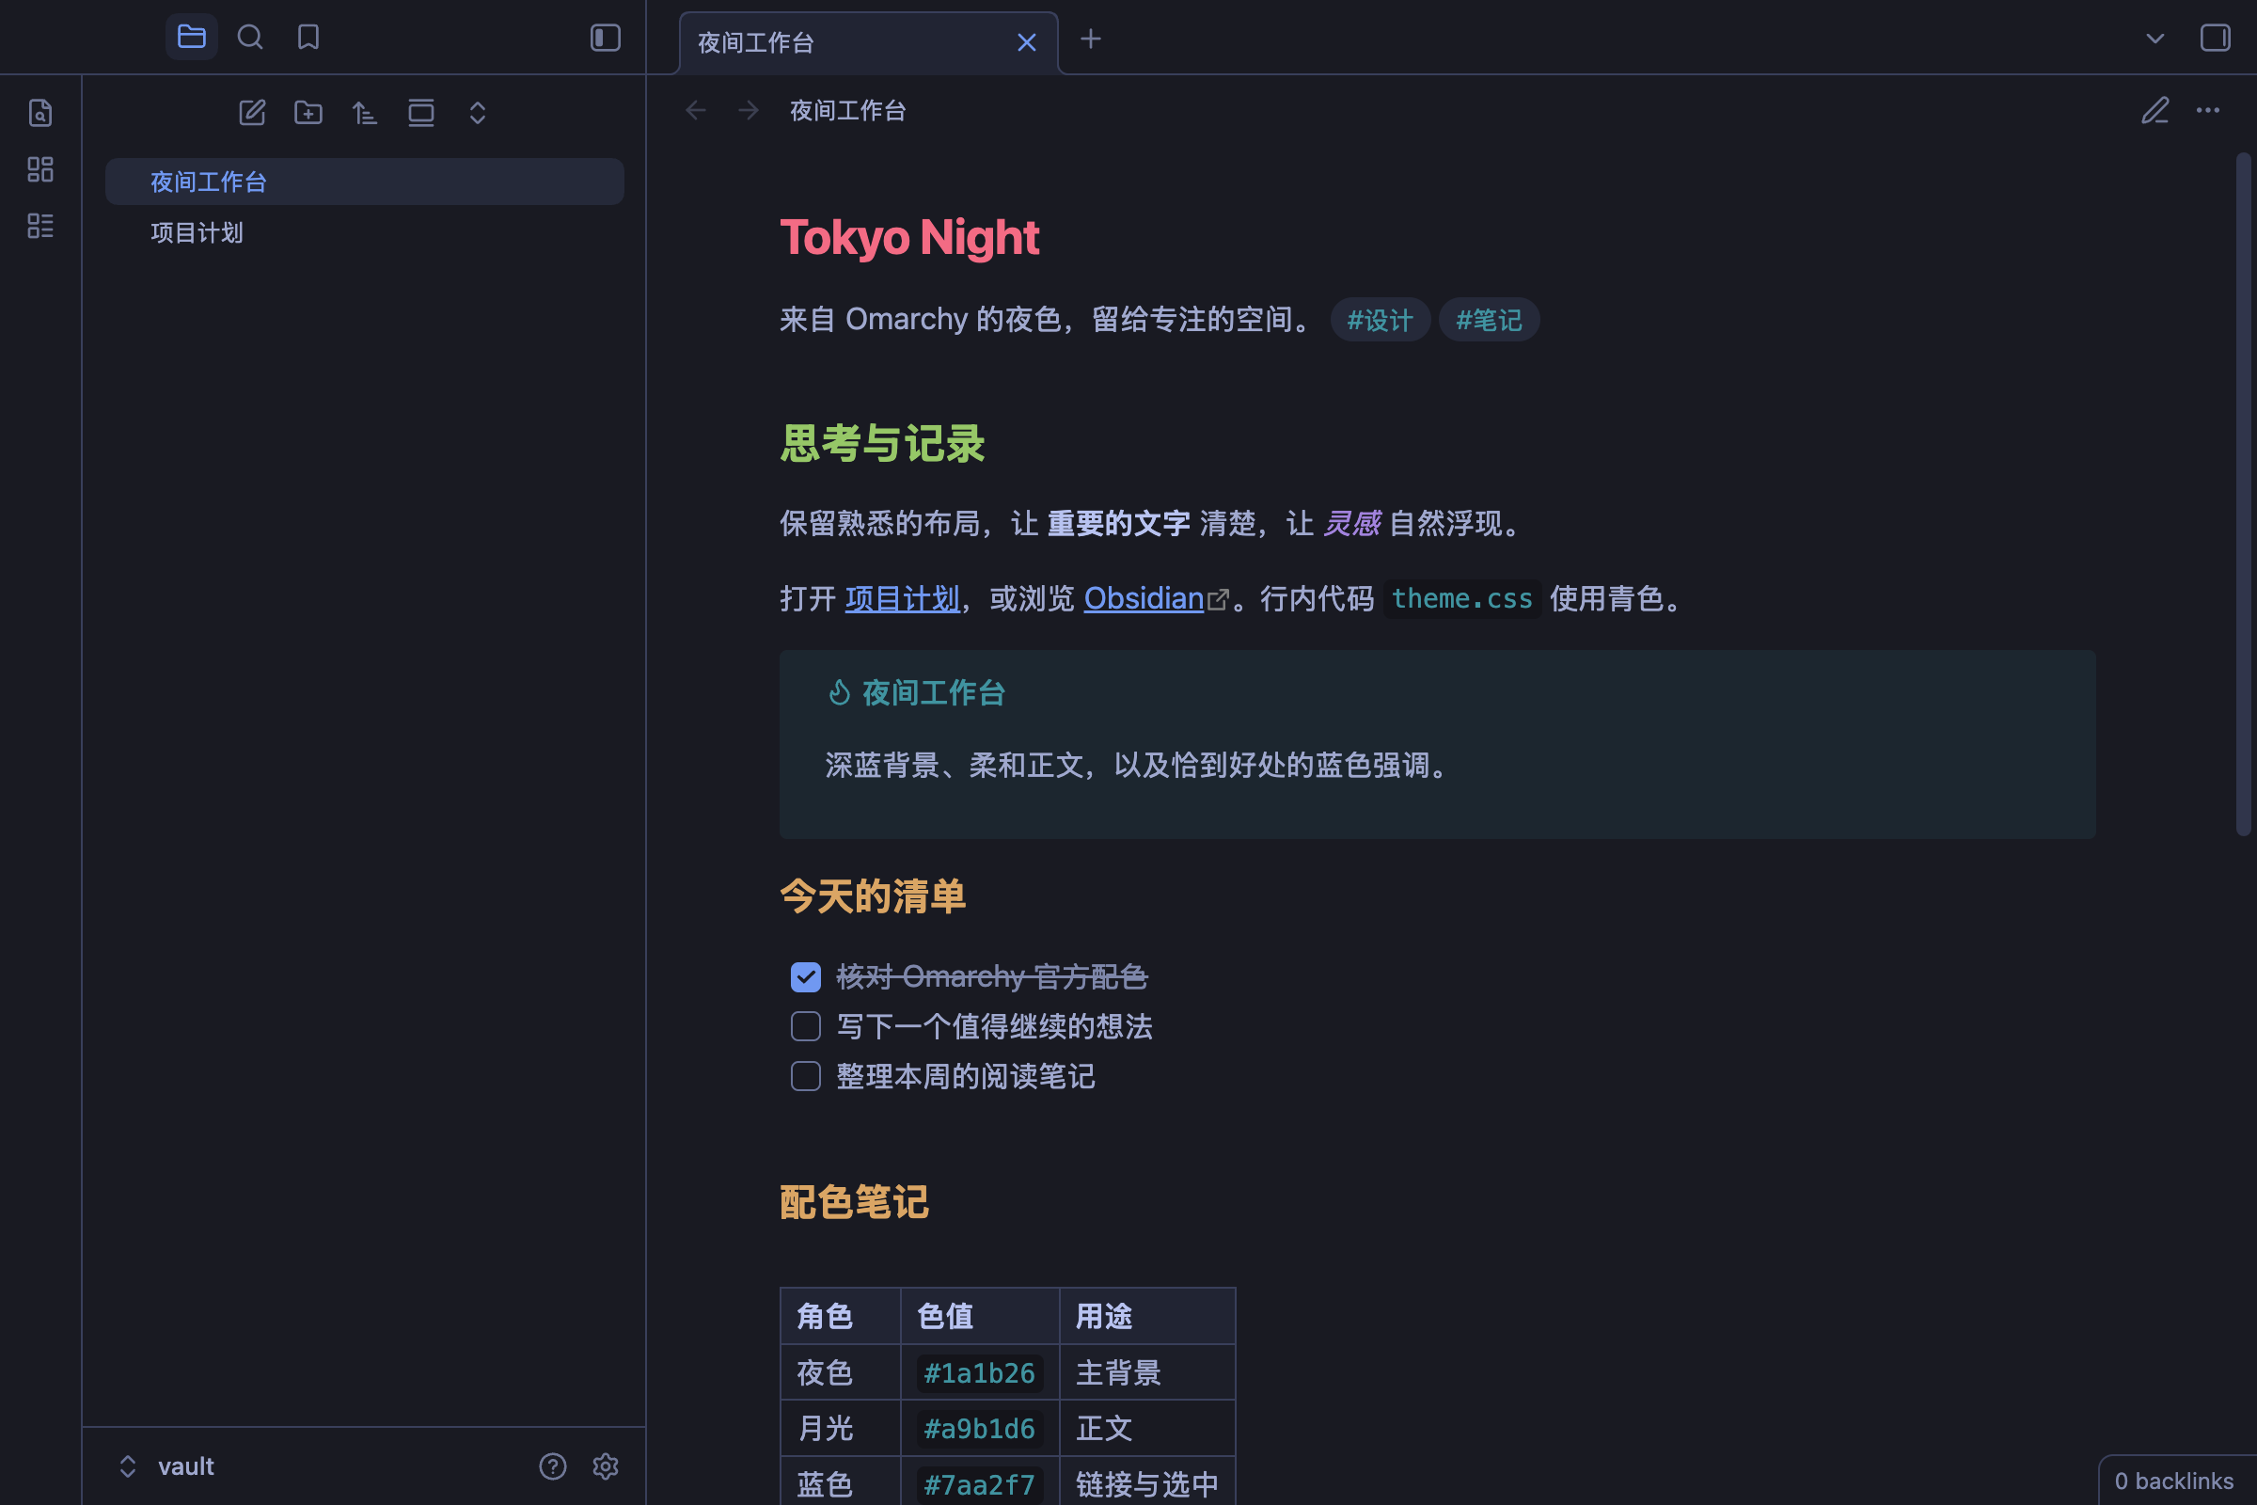Auto-reveal the current file
Screen dimensions: 2257x1505
421,113
